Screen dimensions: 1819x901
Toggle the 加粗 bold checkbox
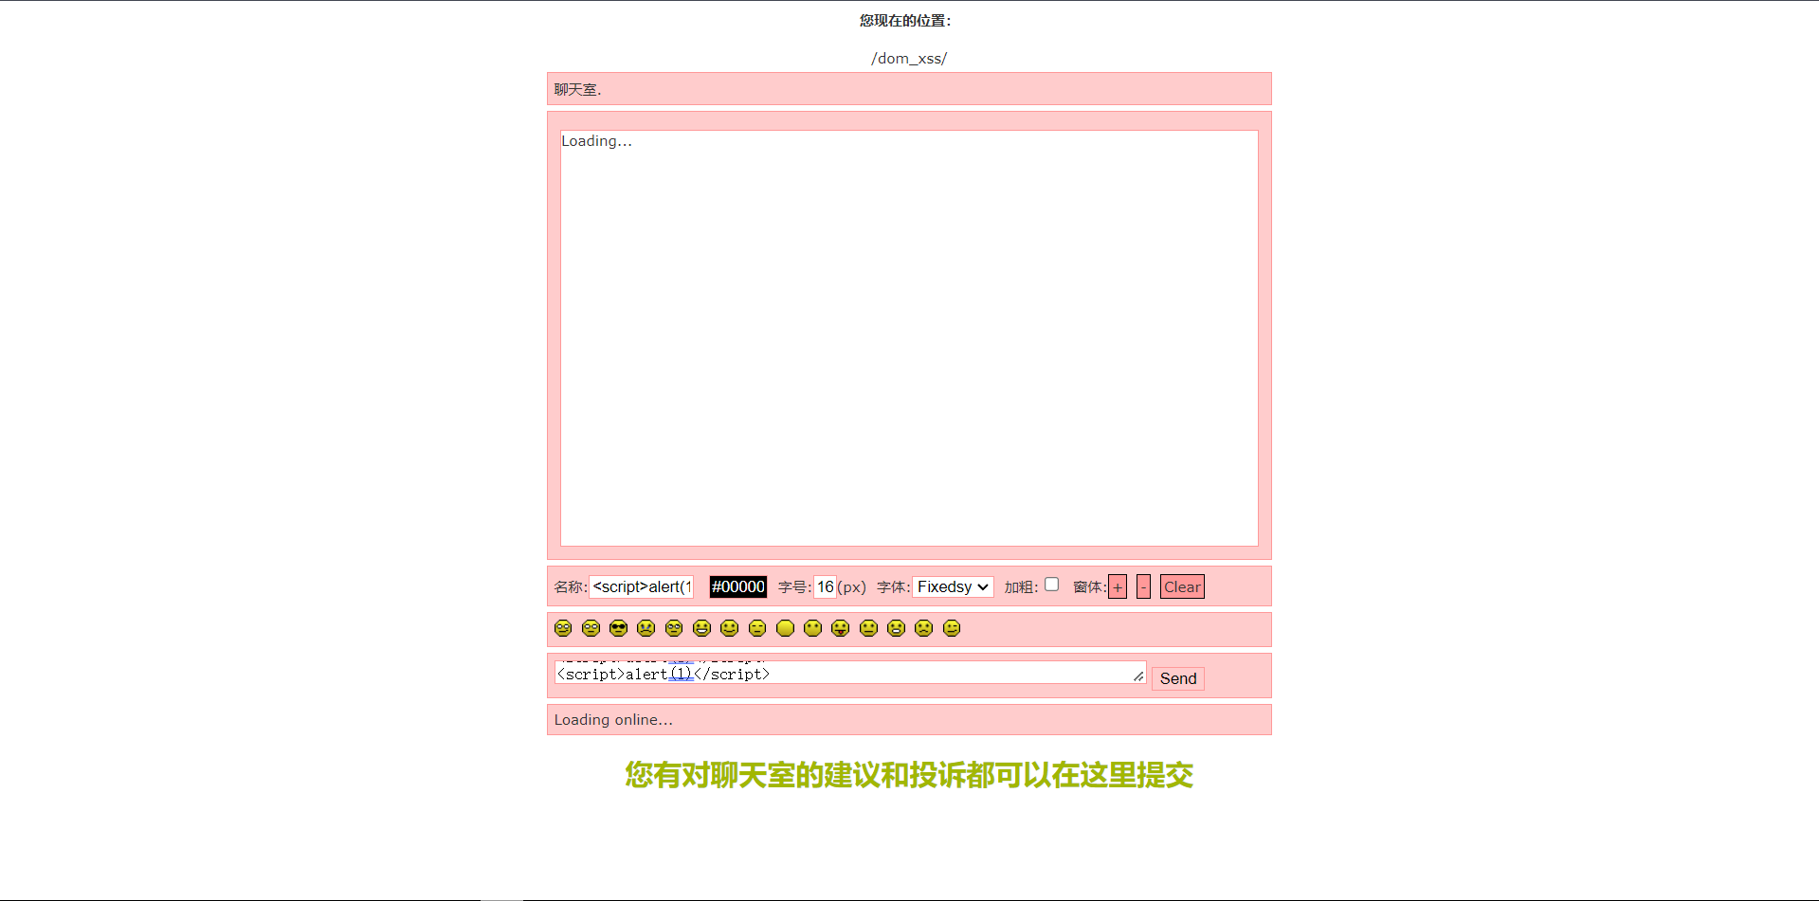click(x=1051, y=585)
